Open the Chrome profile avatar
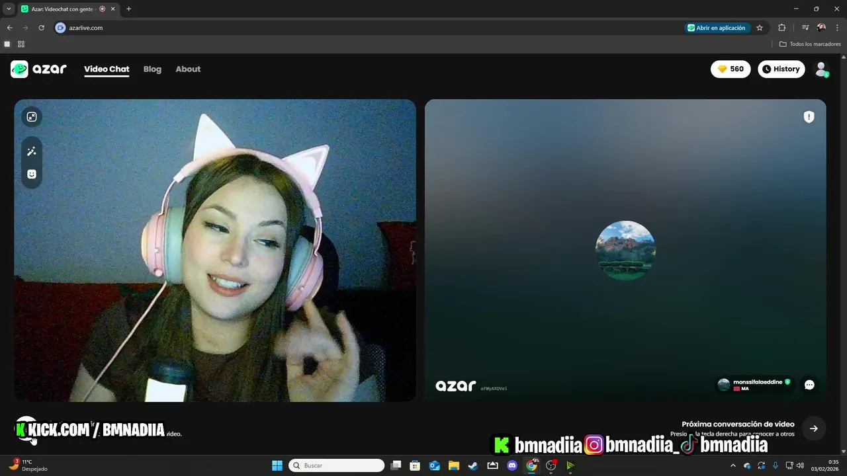Image resolution: width=847 pixels, height=476 pixels. pos(821,28)
